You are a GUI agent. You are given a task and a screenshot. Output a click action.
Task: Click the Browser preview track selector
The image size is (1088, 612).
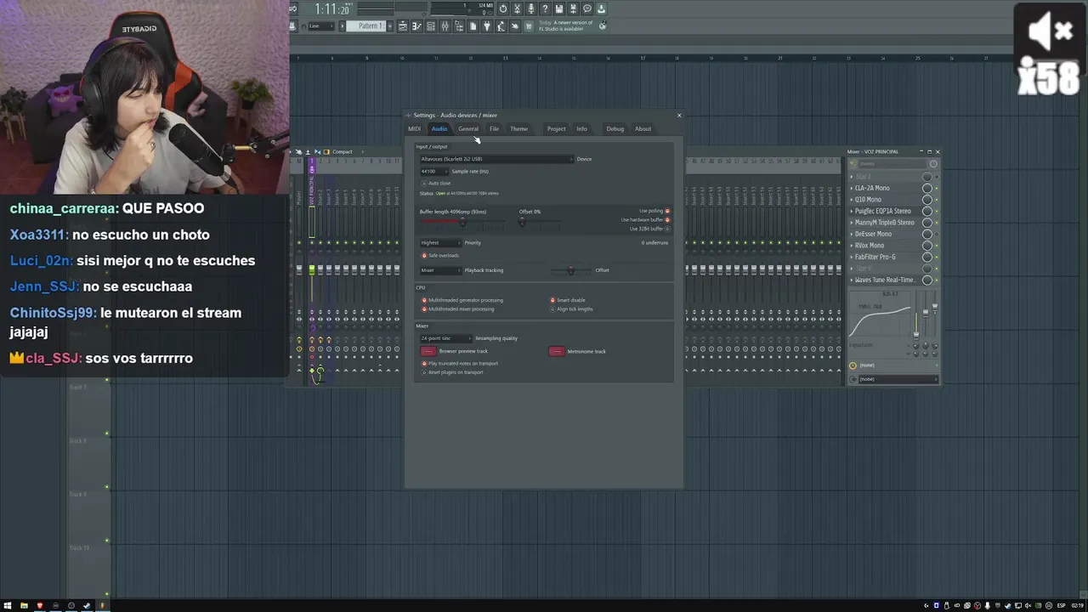(x=428, y=351)
